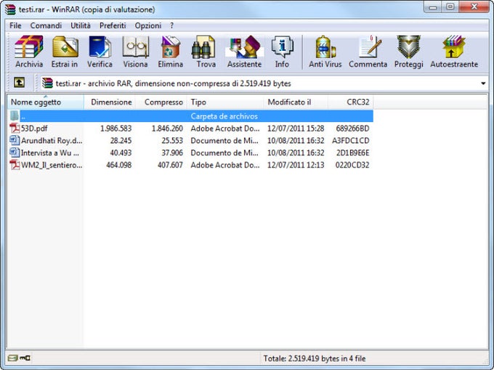Click the testi.rar icon in the address bar
Image resolution: width=494 pixels, height=370 pixels.
pyautogui.click(x=47, y=83)
